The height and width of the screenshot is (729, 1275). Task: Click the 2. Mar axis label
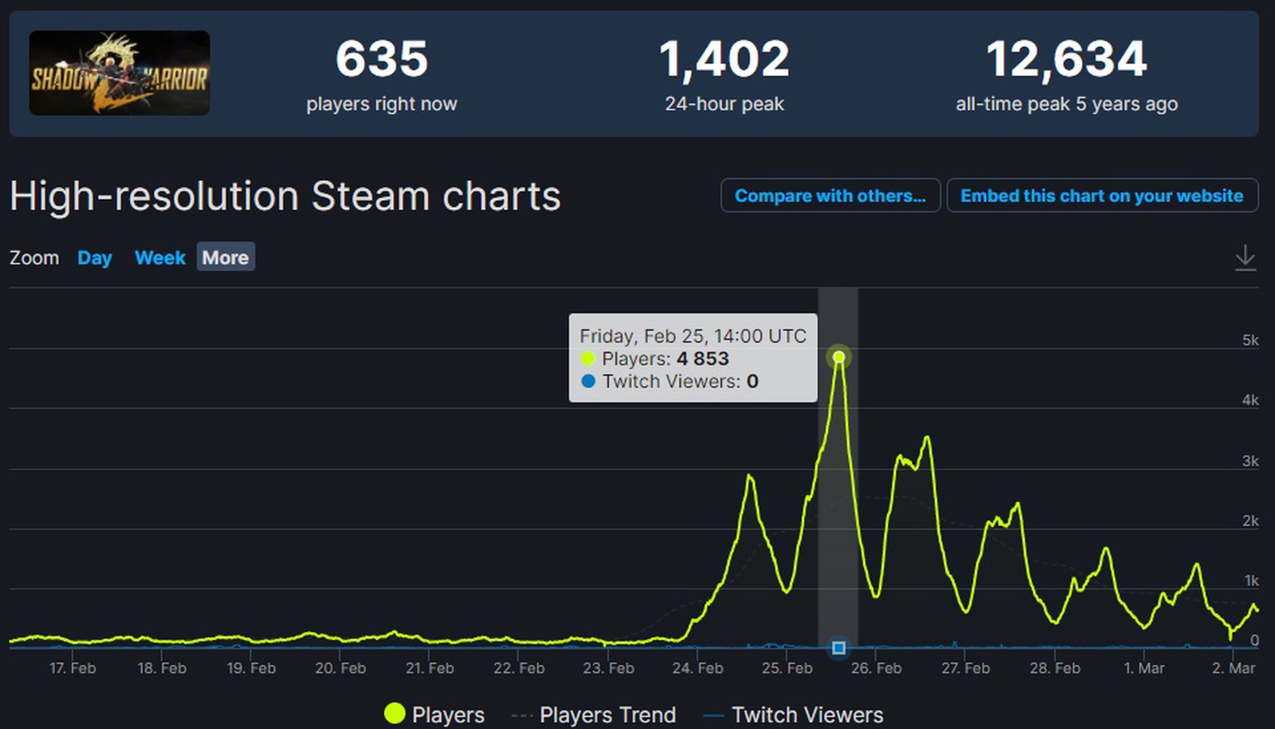[1234, 668]
